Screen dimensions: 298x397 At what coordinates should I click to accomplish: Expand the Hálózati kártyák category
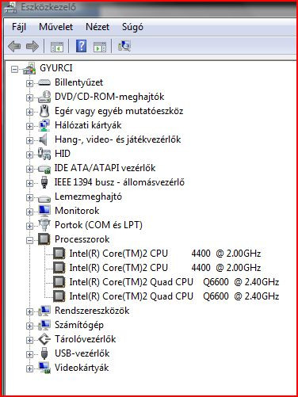coord(29,126)
